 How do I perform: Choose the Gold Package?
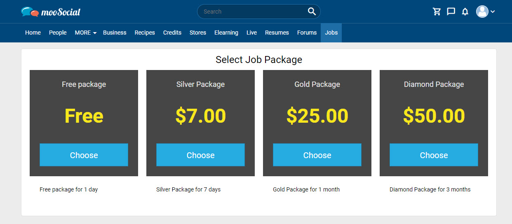click(x=317, y=155)
